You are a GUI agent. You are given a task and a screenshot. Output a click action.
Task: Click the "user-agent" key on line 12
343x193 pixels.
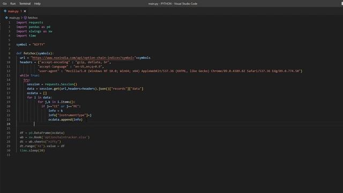(48, 71)
